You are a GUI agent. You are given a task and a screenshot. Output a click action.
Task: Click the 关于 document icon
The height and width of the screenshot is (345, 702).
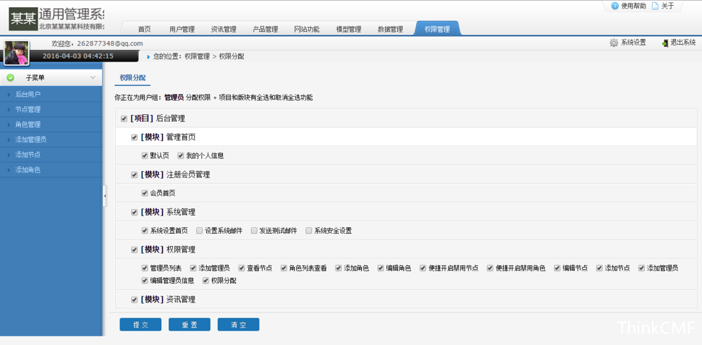click(655, 6)
